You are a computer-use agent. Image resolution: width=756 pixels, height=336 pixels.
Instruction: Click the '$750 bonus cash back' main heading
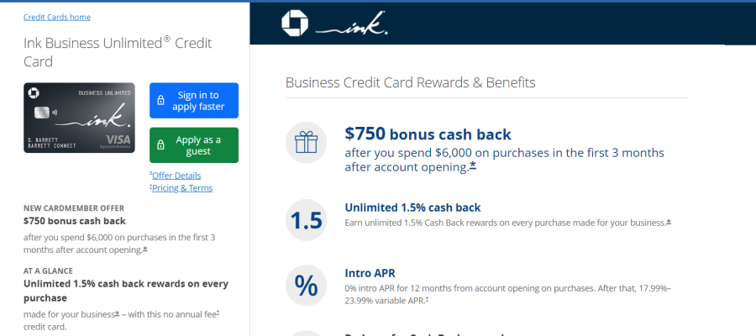pos(428,134)
